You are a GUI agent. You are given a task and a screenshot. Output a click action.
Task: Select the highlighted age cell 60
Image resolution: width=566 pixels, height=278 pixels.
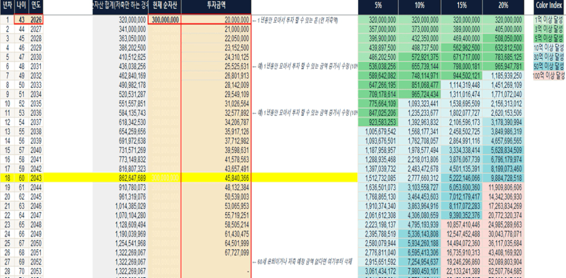21,177
